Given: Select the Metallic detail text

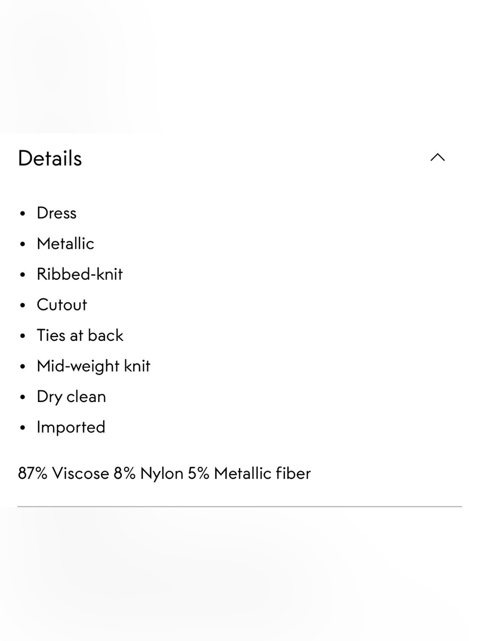Looking at the screenshot, I should click(x=65, y=243).
